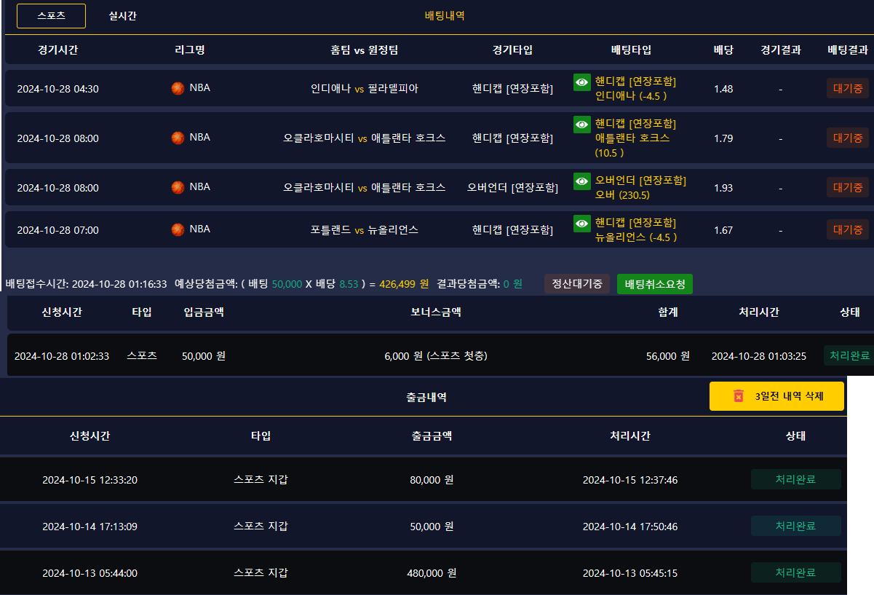
Task: Click the 배당 column header
Action: tap(723, 50)
